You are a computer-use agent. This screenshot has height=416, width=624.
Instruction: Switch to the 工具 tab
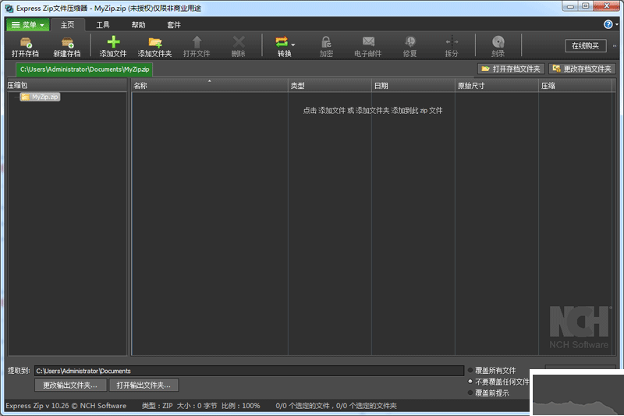click(103, 25)
